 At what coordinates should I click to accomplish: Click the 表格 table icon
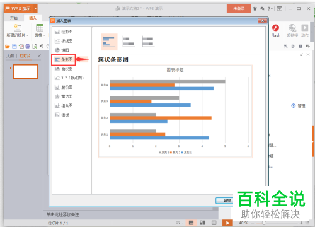[x=40, y=28]
